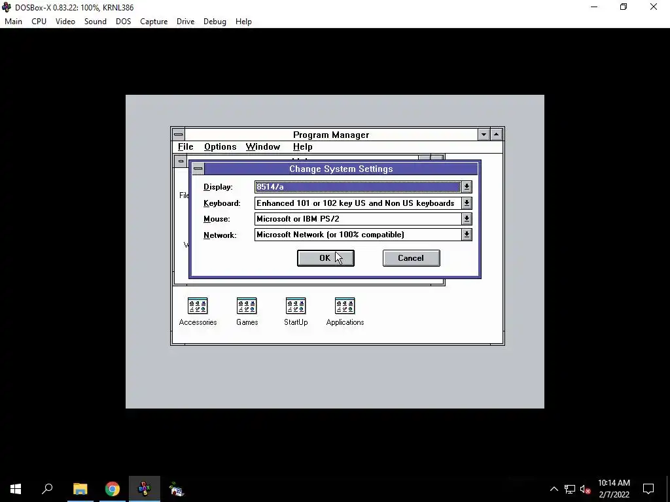Open DOSBox-X Debug menu
Viewport: 670px width, 502px height.
coord(215,22)
